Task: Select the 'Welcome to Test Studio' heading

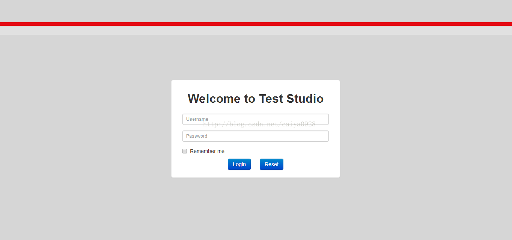Action: (256, 99)
